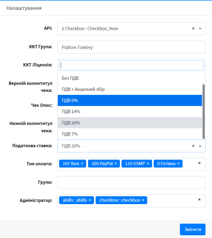This screenshot has width=212, height=238.
Task: Collapse the Податкова ставка dropdown arrow
Action: click(x=200, y=146)
